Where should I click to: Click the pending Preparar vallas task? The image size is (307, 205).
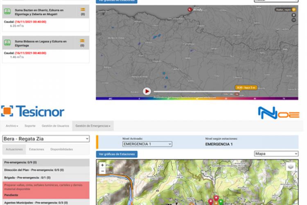pos(46,190)
